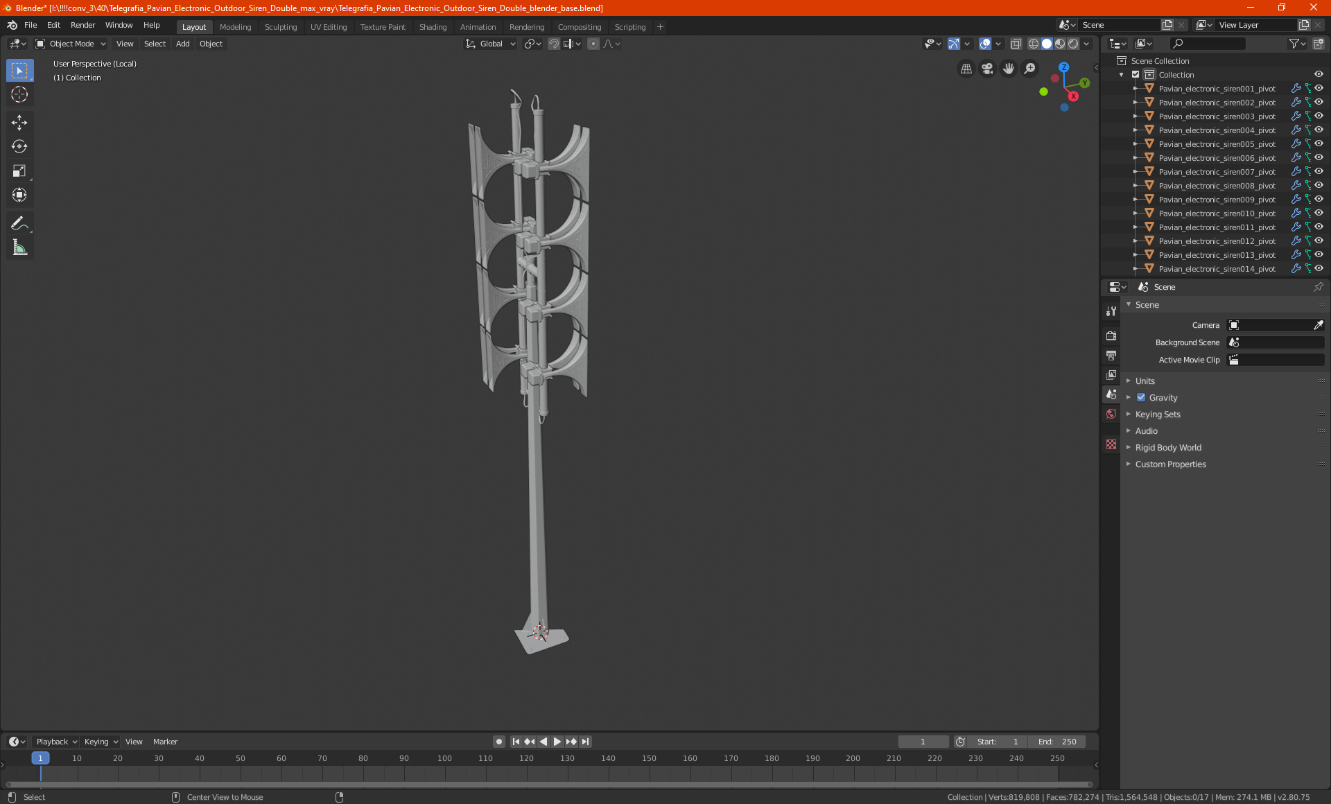1331x804 pixels.
Task: Open the Global transform orientation dropdown
Action: [x=491, y=44]
